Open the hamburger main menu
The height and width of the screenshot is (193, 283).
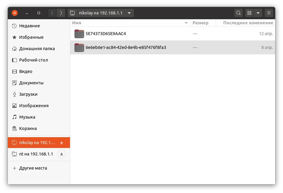pos(269,13)
